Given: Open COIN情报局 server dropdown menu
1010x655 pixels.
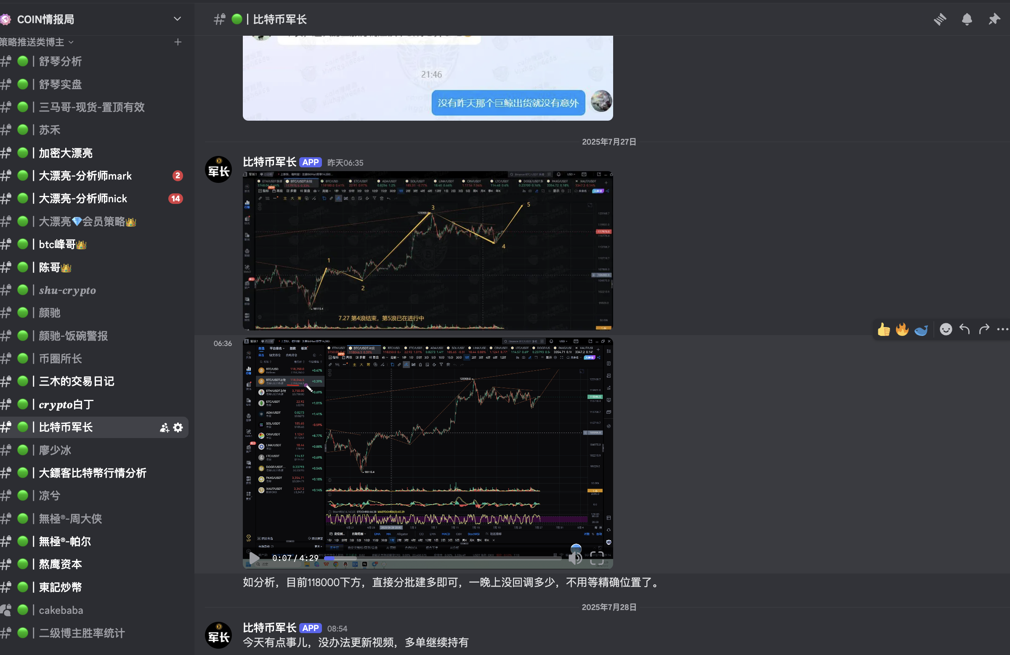Looking at the screenshot, I should [x=178, y=19].
